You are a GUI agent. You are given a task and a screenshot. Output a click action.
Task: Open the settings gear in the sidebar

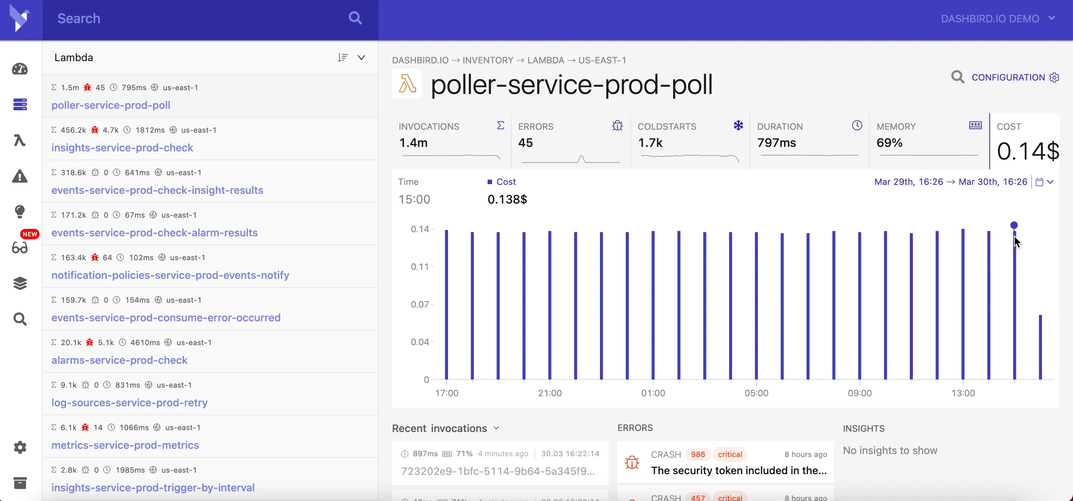19,447
